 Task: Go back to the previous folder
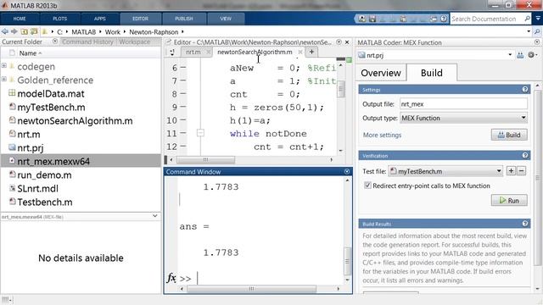(x=5, y=31)
